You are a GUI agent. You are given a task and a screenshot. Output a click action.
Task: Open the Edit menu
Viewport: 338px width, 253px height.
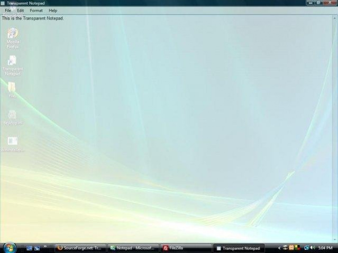(x=20, y=11)
